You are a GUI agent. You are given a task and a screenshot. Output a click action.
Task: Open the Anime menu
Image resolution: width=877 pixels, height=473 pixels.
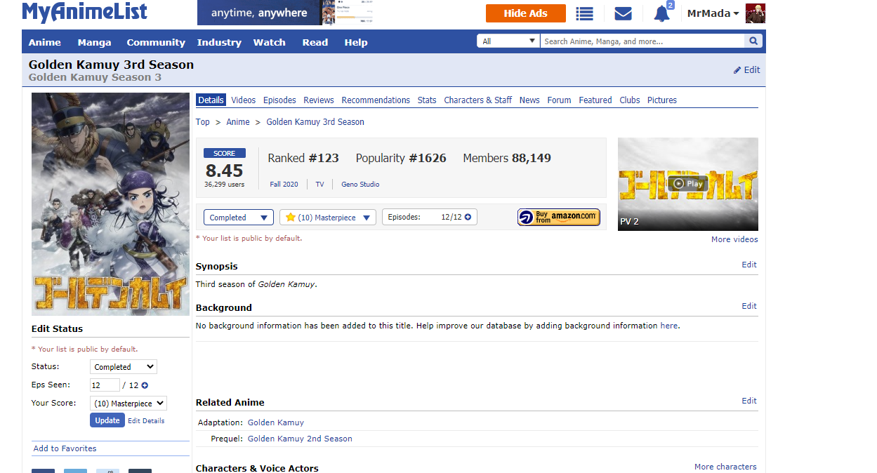45,42
